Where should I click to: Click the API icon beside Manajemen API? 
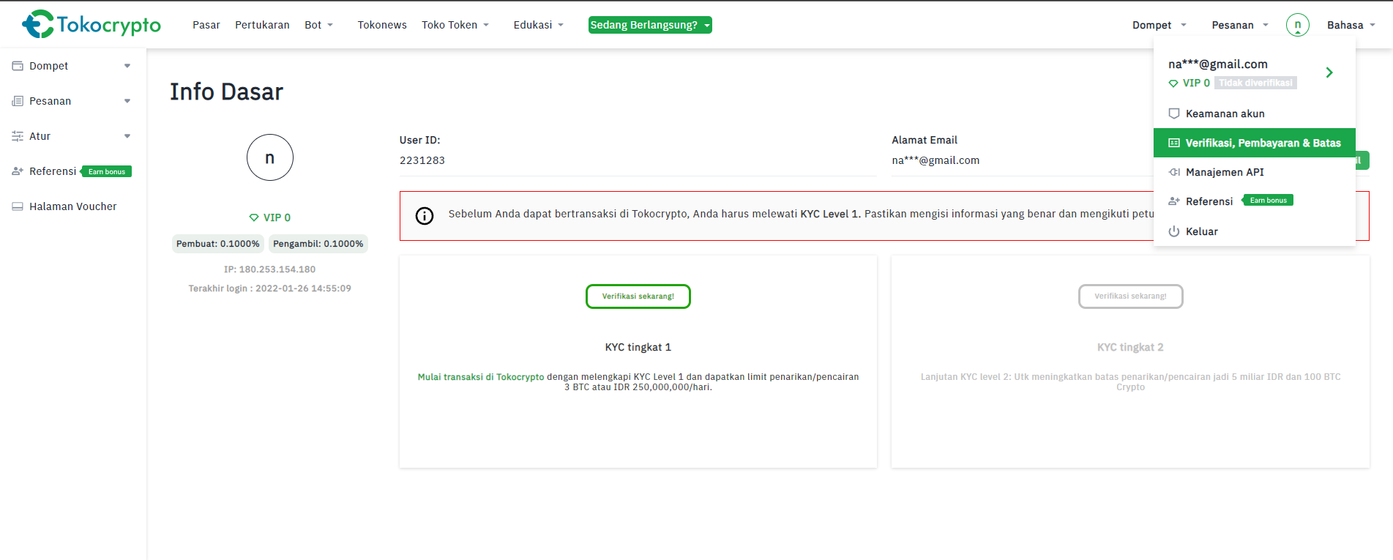coord(1174,172)
